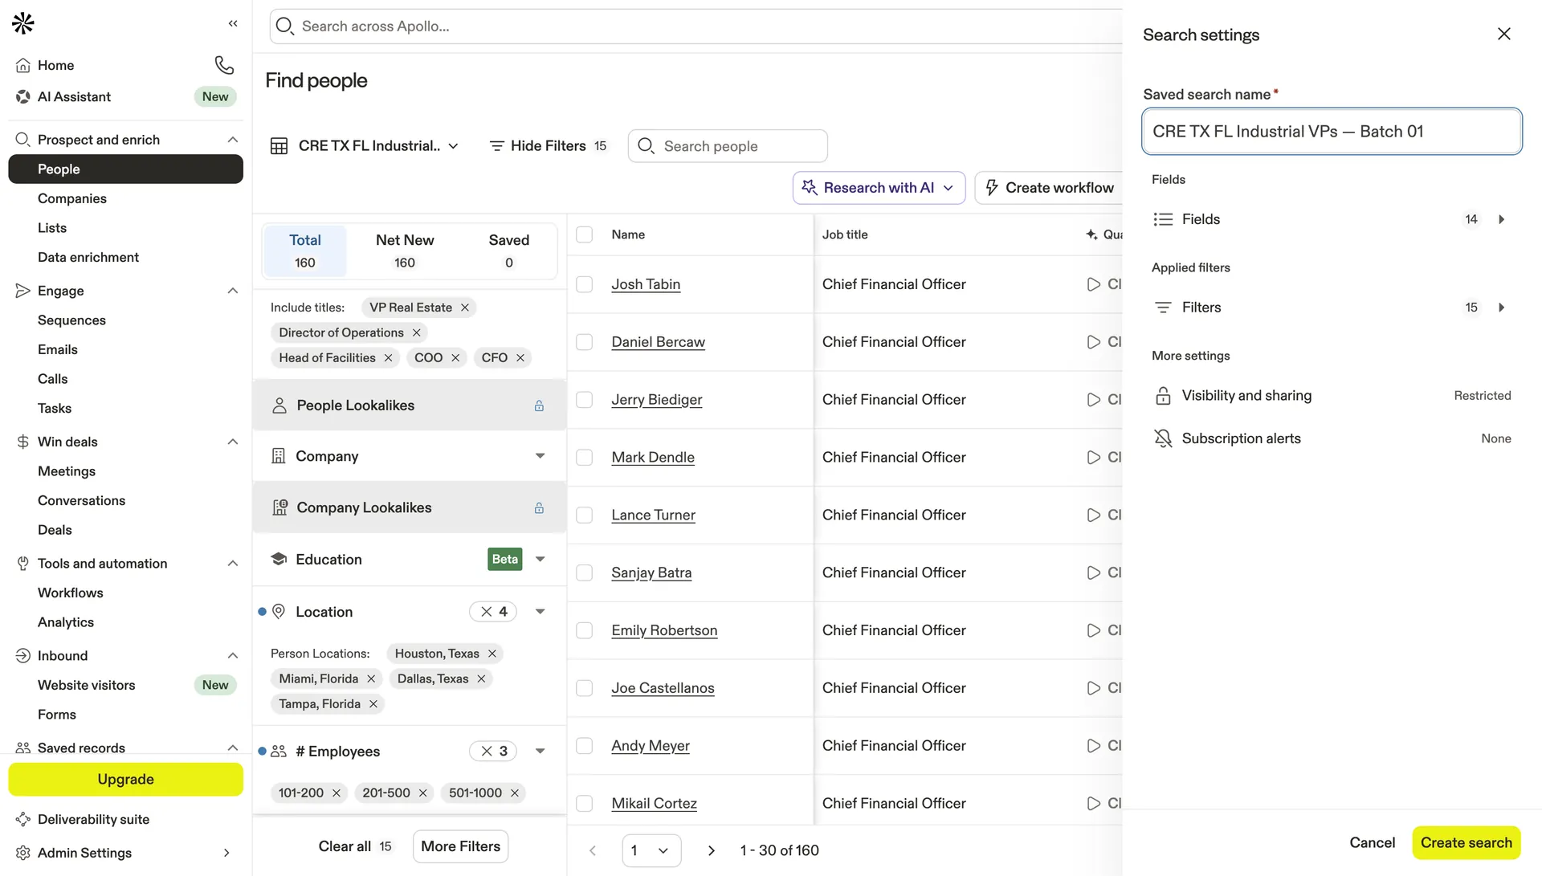Expand the Company filter section

pyautogui.click(x=540, y=456)
